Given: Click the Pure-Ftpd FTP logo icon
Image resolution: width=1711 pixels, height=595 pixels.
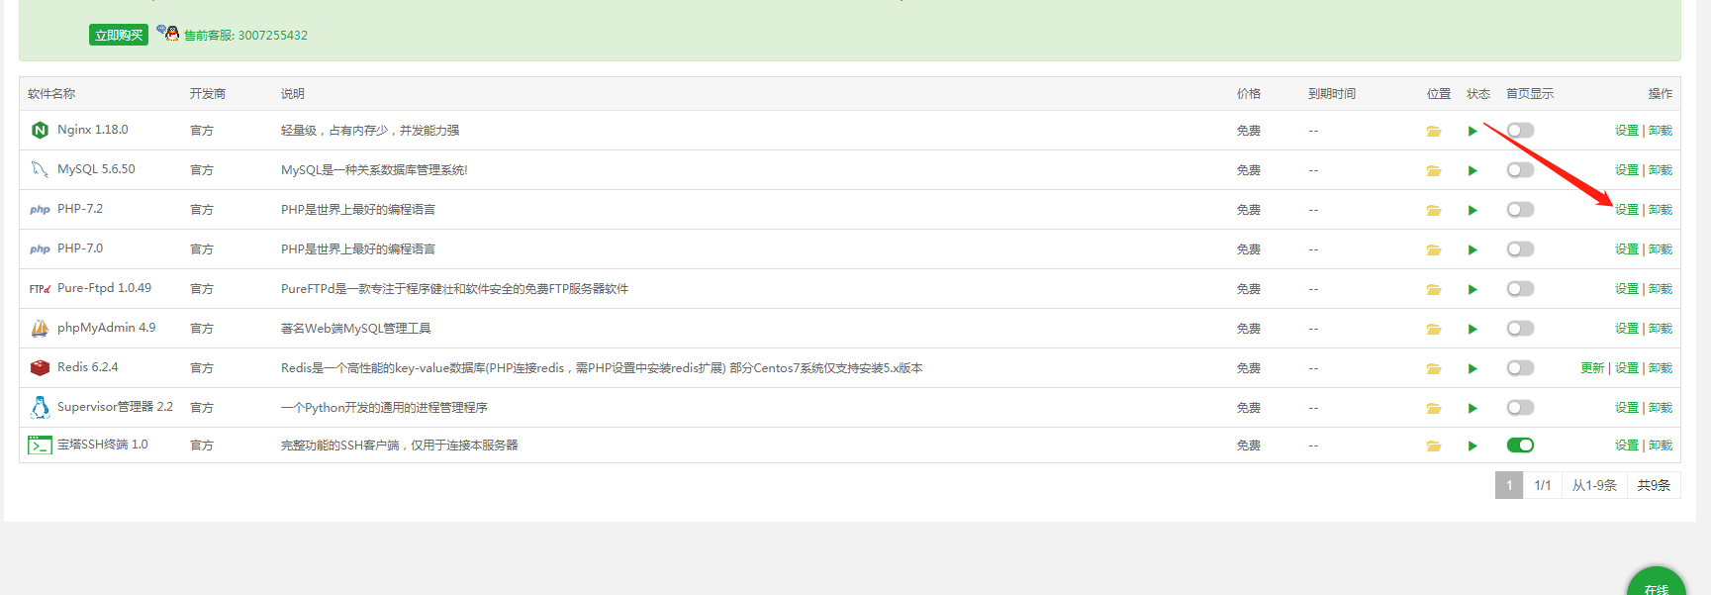Looking at the screenshot, I should [x=40, y=289].
